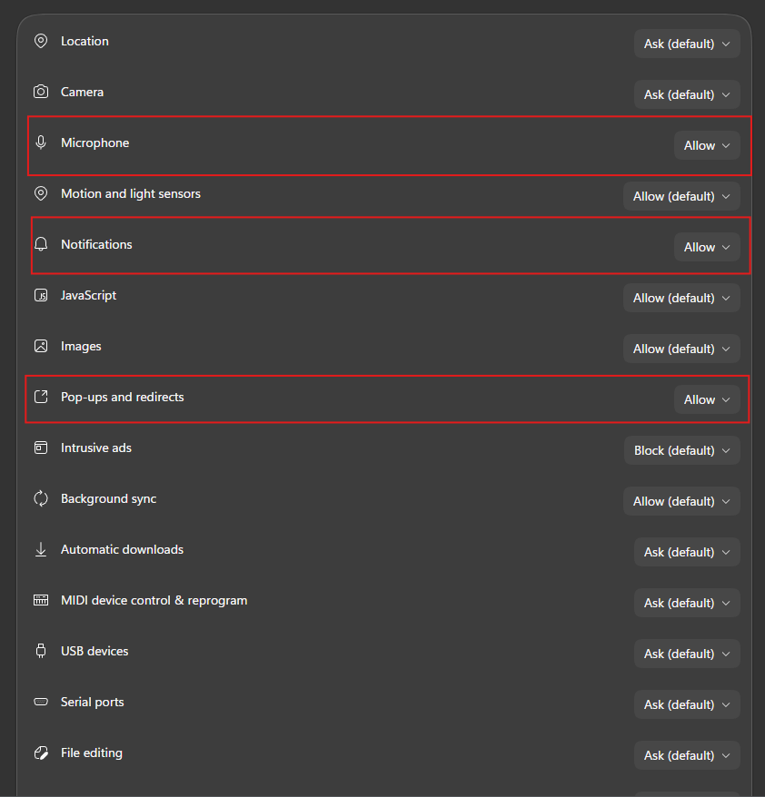Click the MIDI device control label
765x797 pixels.
[154, 600]
